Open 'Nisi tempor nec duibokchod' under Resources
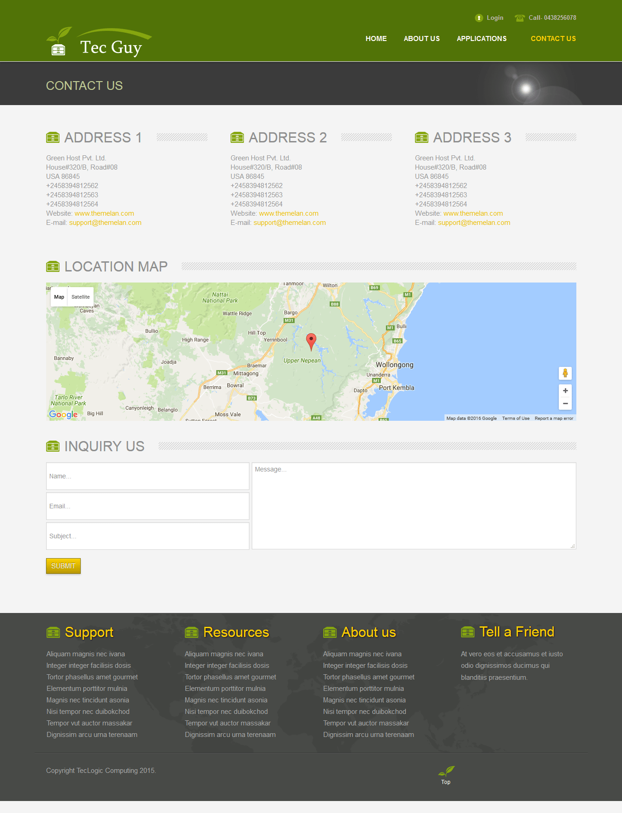622x813 pixels. click(226, 712)
